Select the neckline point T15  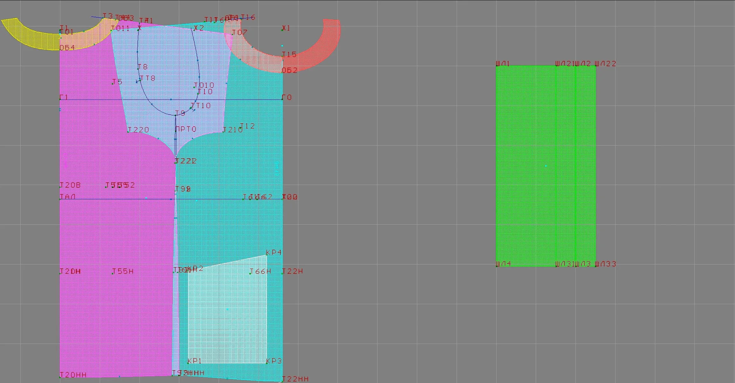(x=289, y=55)
